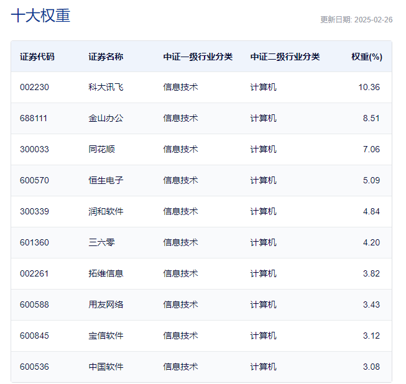Screen dimensions: 406x384
Task: Click the 中证二级行业分类 column header
Action: pyautogui.click(x=285, y=57)
